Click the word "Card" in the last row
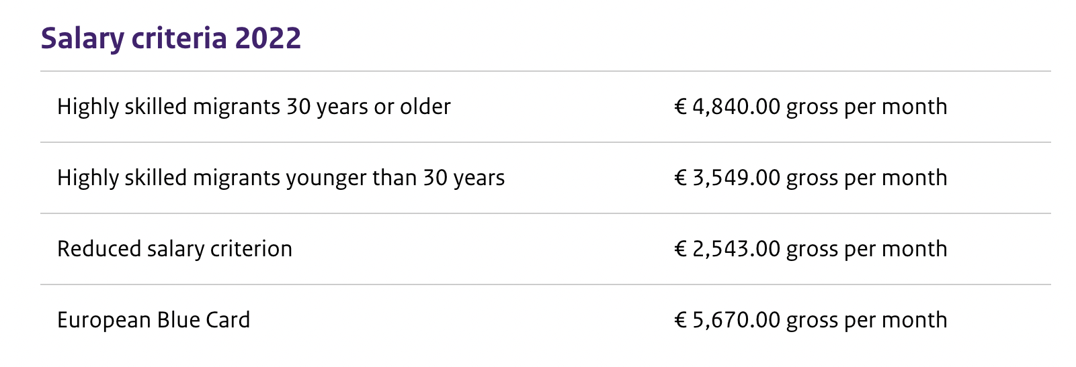Image resolution: width=1076 pixels, height=367 pixels. [228, 320]
